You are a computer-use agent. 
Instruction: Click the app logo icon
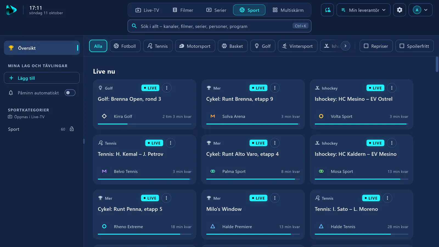pyautogui.click(x=11, y=10)
